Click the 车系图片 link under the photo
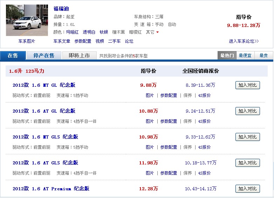 27,41
